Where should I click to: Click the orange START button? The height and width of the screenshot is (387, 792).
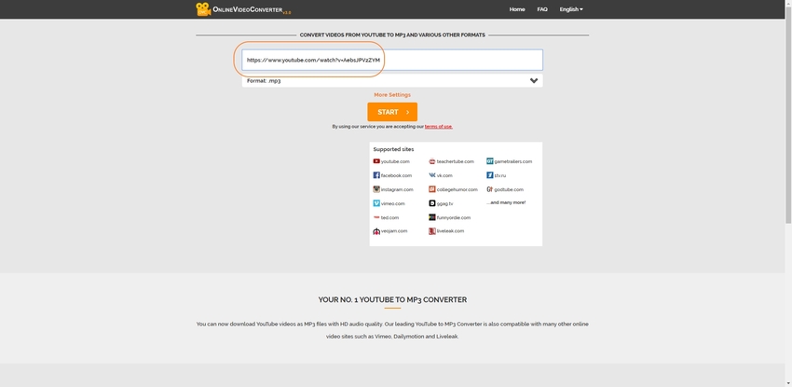click(392, 112)
